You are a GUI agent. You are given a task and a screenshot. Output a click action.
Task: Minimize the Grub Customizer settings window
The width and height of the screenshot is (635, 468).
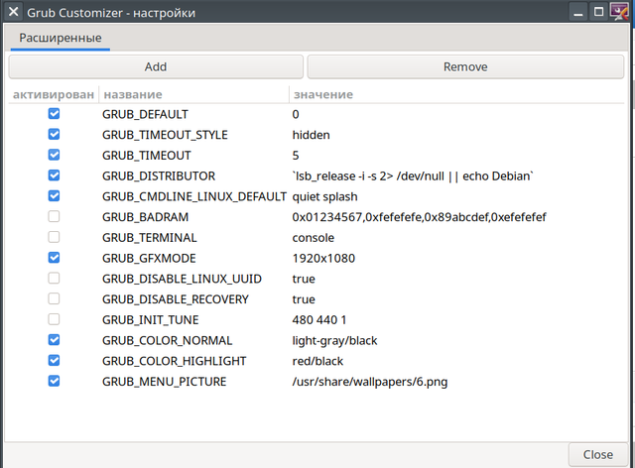point(578,12)
